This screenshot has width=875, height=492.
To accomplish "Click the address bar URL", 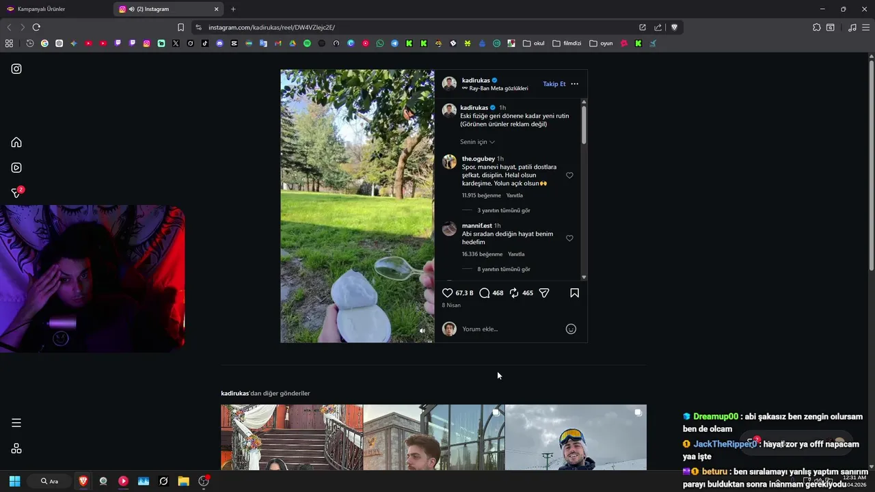I will (271, 27).
